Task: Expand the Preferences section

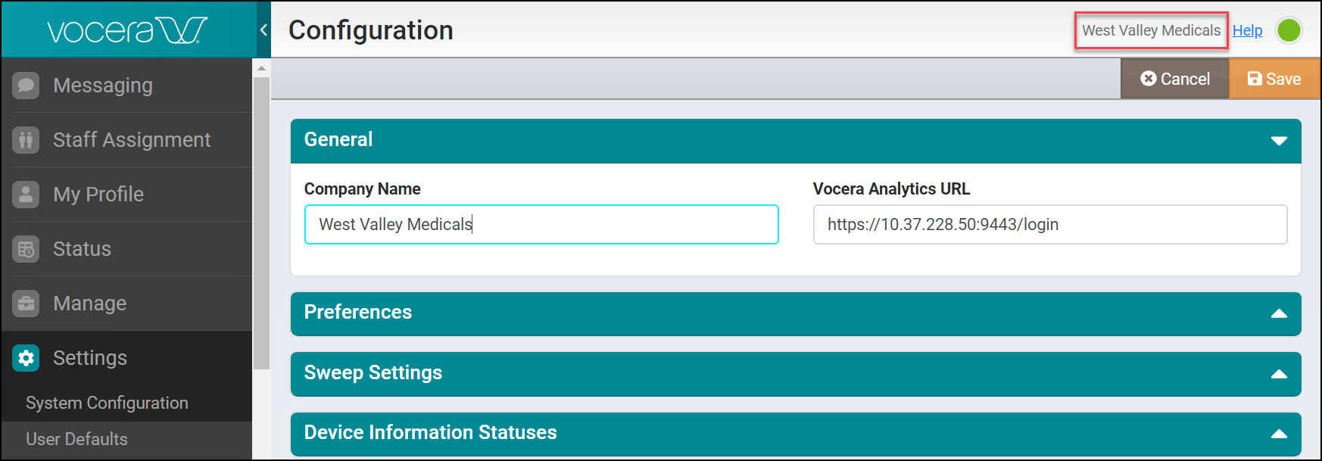Action: pos(1279,313)
